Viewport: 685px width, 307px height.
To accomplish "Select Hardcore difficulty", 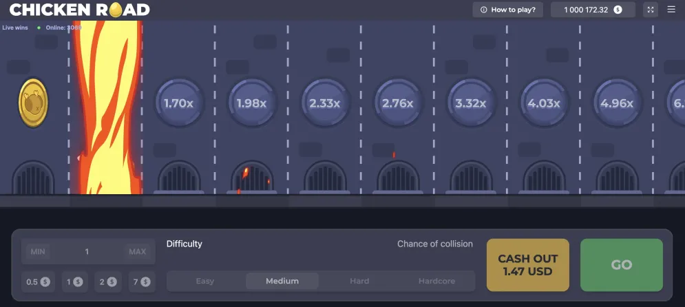I will 436,281.
